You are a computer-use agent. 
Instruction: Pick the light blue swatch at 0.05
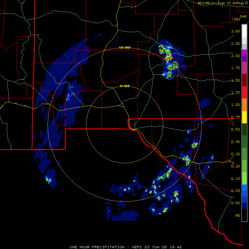point(244,188)
